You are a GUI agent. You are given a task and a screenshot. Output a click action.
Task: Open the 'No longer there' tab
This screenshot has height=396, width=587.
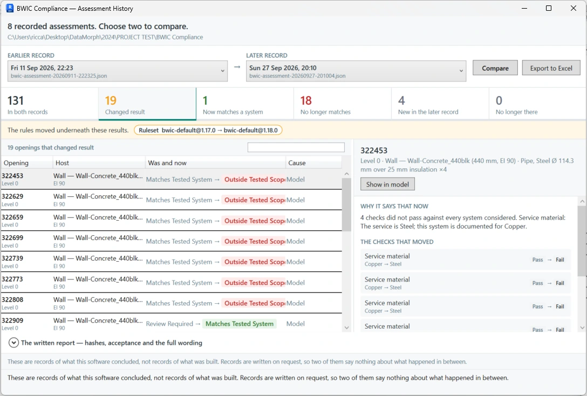click(537, 104)
